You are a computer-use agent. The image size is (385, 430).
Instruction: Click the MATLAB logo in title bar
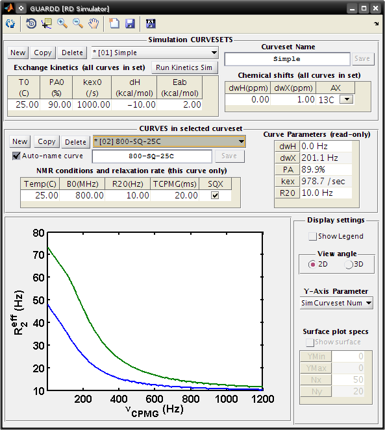(x=9, y=8)
